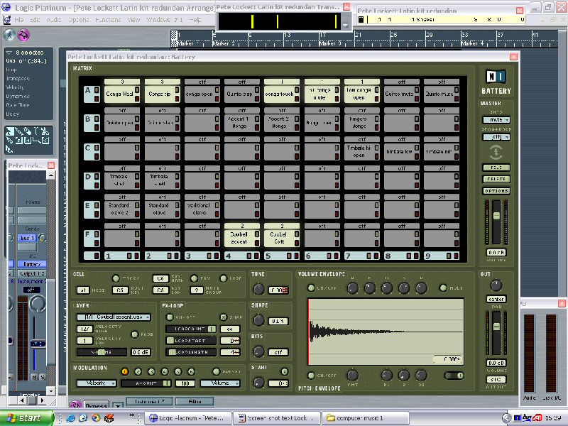The height and width of the screenshot is (426, 568).
Task: Click the Options button in Master section
Action: click(x=496, y=190)
